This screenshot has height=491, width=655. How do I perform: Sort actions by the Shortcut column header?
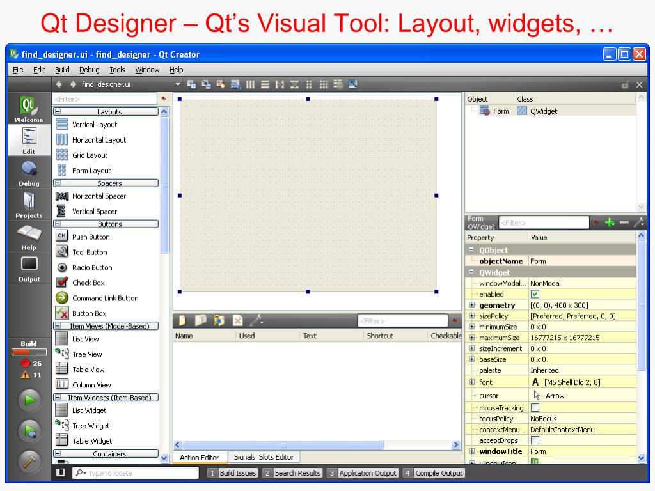pyautogui.click(x=395, y=336)
